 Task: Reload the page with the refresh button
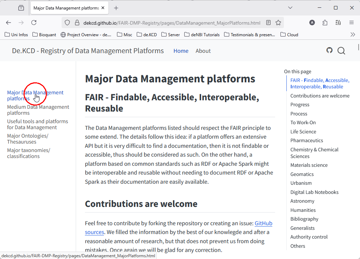point(34,23)
